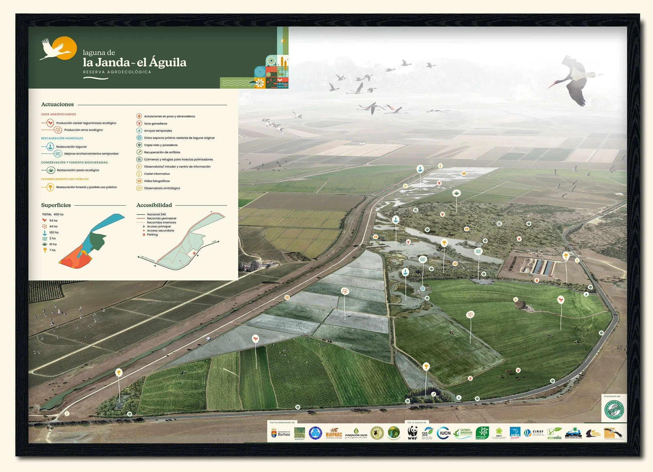This screenshot has height=472, width=653.
Task: Click the Restauración lagunar legend icon
Action: click(50, 146)
